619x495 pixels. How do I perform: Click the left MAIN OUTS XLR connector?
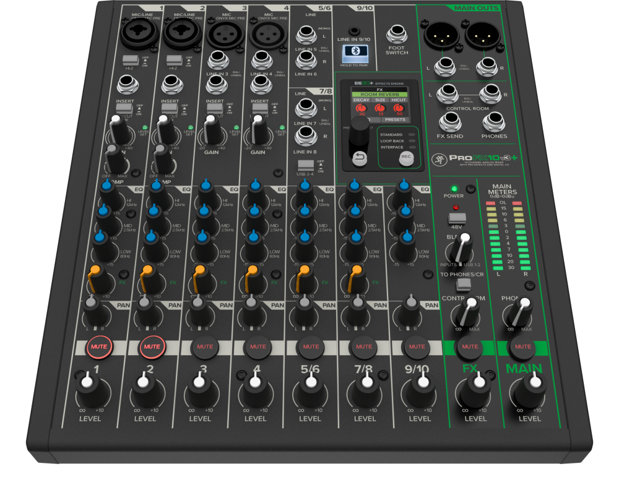(441, 37)
